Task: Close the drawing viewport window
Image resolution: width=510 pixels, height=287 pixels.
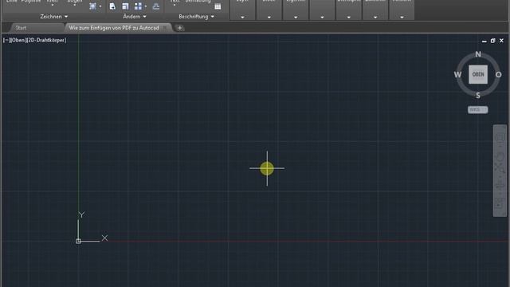Action: tap(501, 41)
